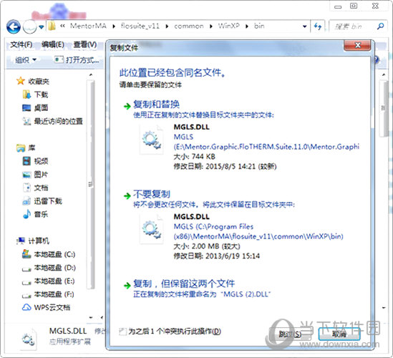This screenshot has height=358, width=393.
Task: Click gear file icon of source MGLS.DLL
Action: click(151, 140)
